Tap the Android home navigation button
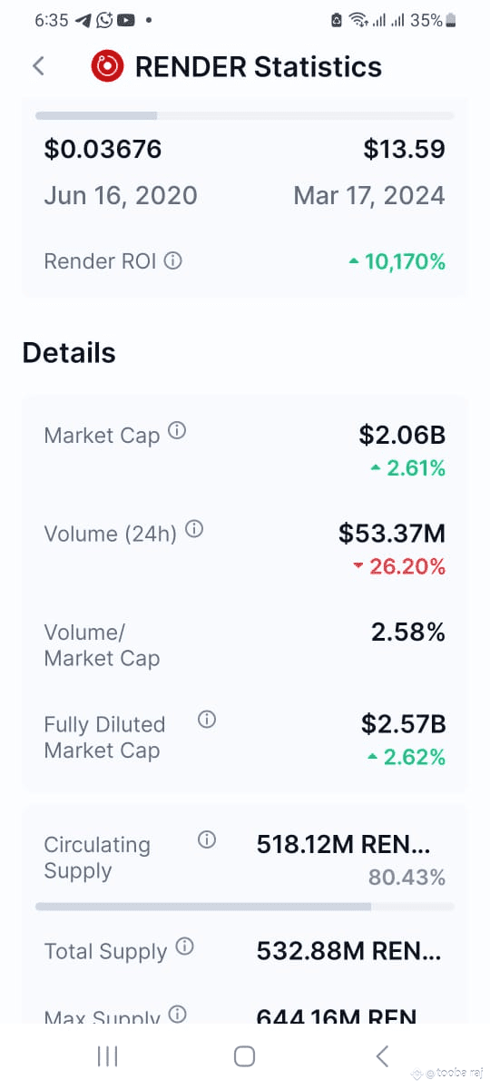The image size is (490, 1089). (244, 1055)
